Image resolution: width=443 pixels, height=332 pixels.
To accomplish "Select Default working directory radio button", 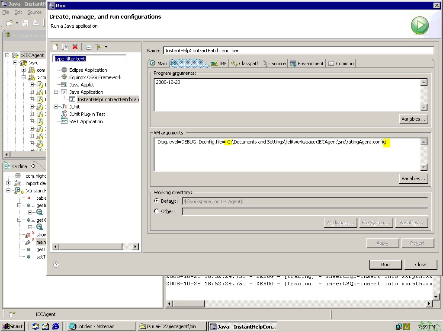I will 157,201.
